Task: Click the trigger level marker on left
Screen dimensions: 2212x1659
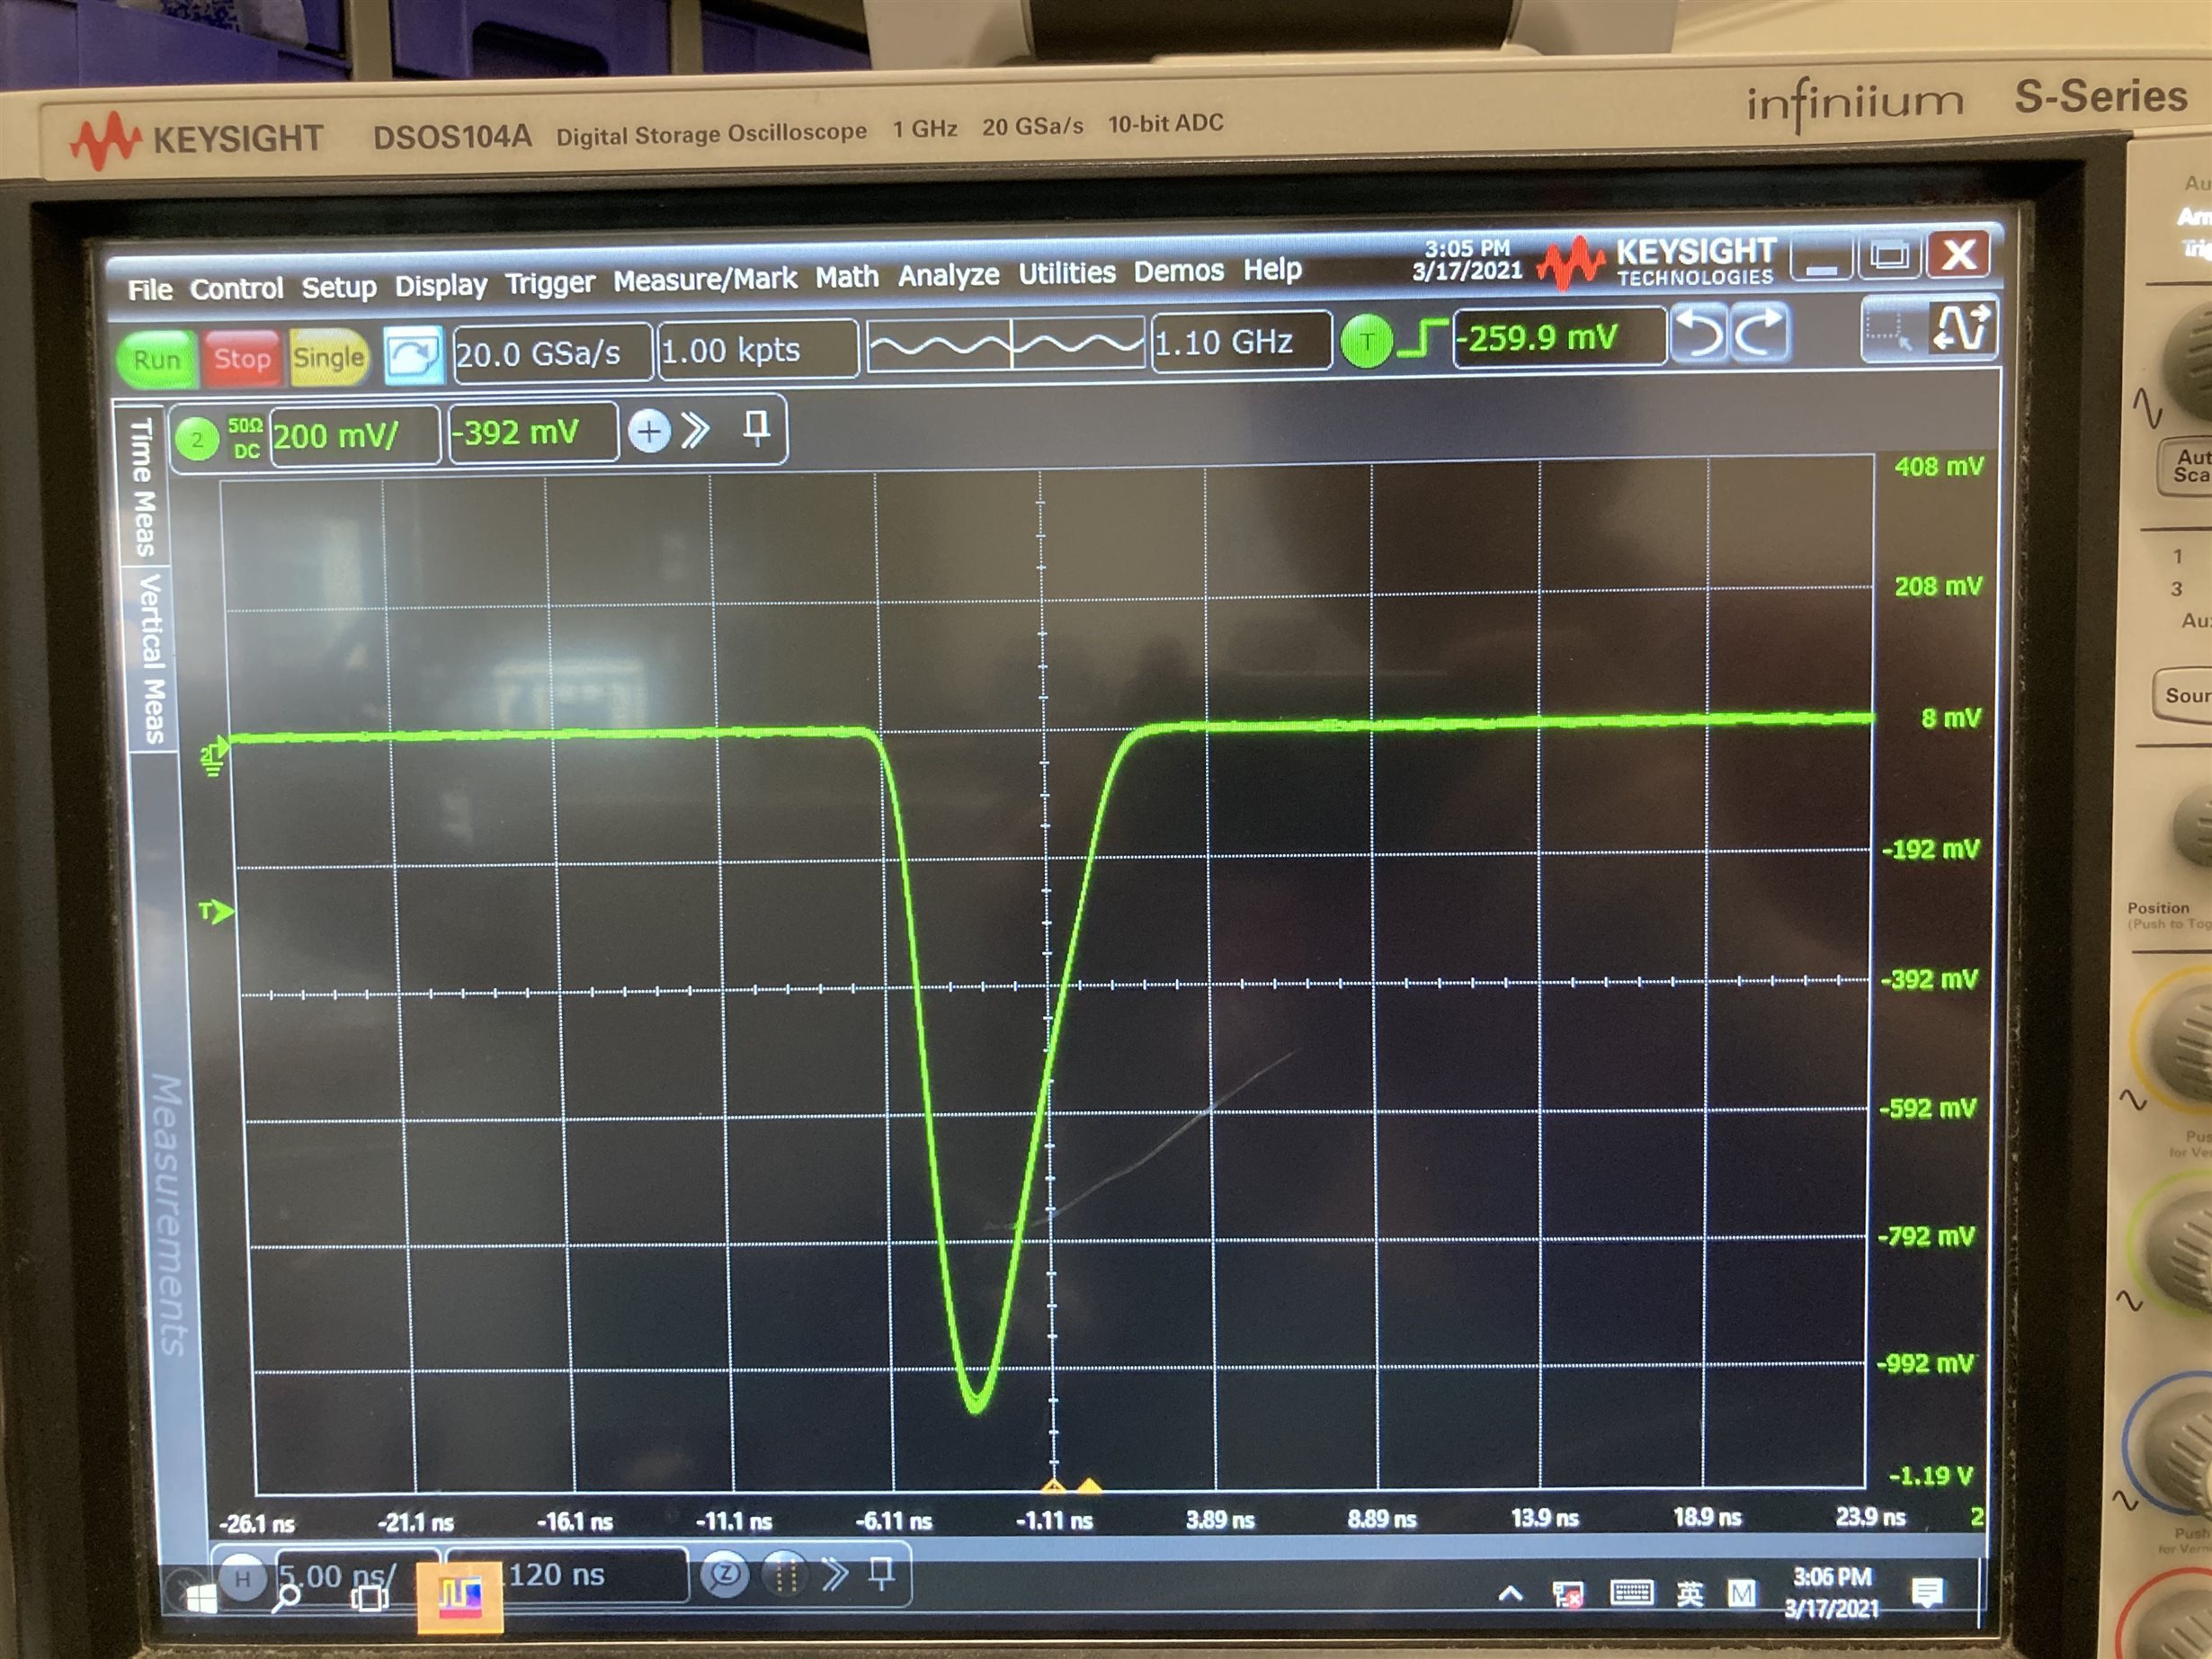Action: pyautogui.click(x=214, y=911)
